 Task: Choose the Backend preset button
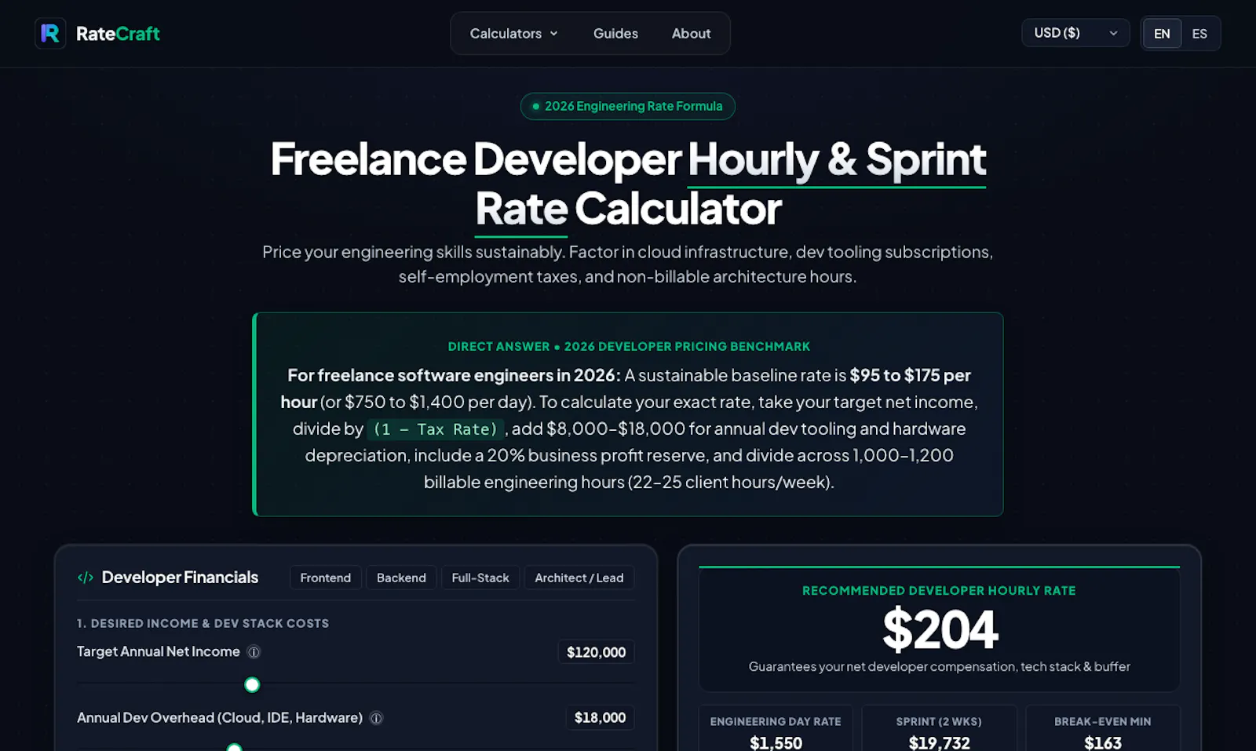coord(401,578)
